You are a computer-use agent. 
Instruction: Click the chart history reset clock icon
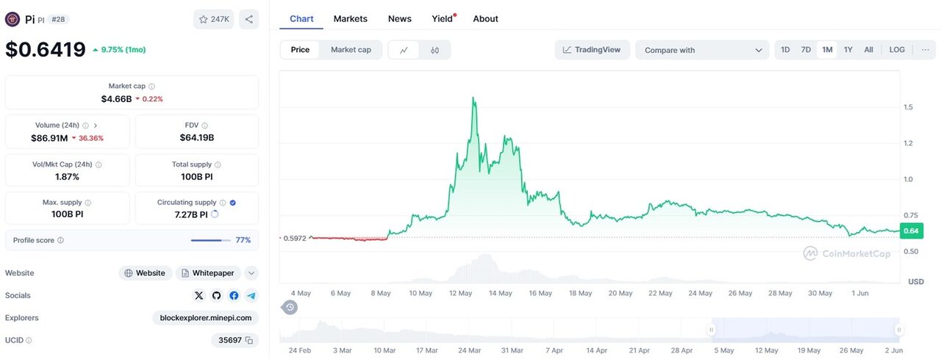point(290,308)
